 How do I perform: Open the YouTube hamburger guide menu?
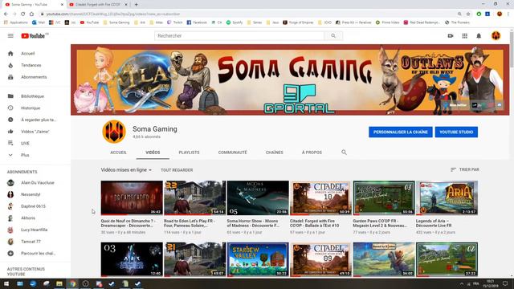pyautogui.click(x=10, y=35)
